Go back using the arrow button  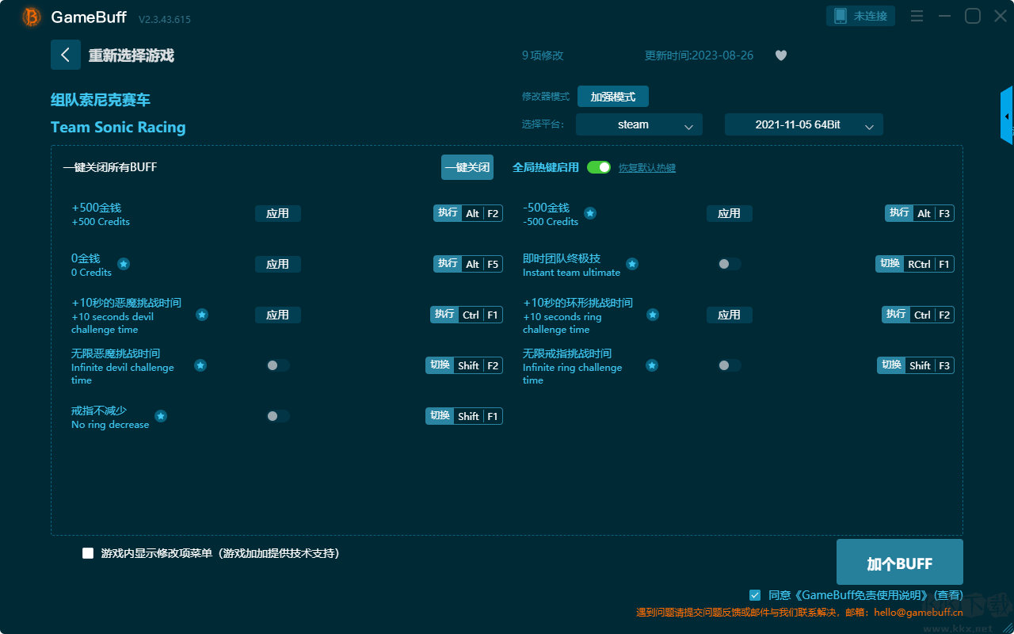point(65,55)
